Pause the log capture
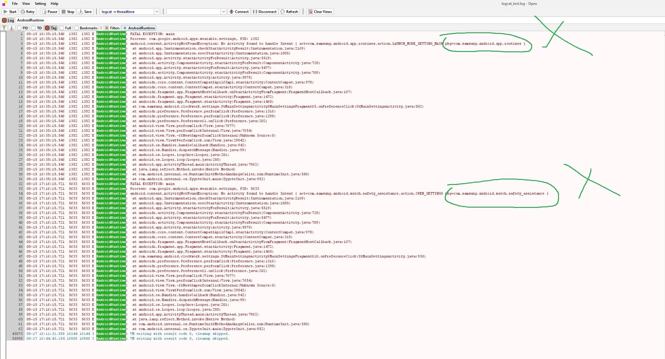The image size is (665, 359). click(49, 12)
